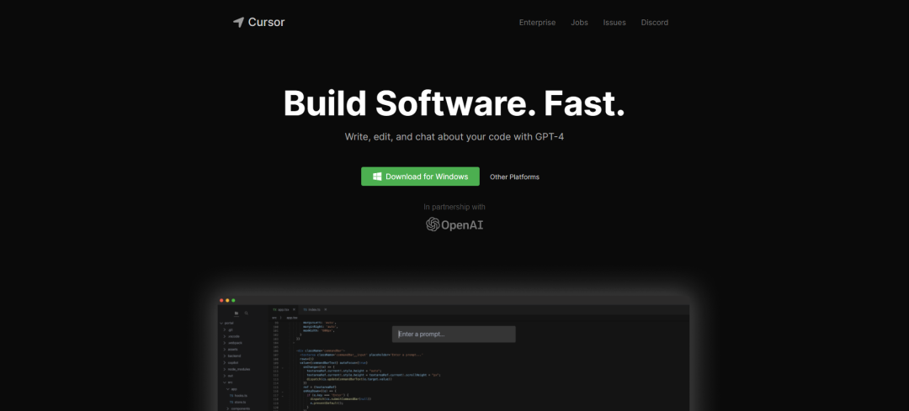909x411 pixels.
Task: Collapse the portal root folder chevron
Action: coord(221,324)
